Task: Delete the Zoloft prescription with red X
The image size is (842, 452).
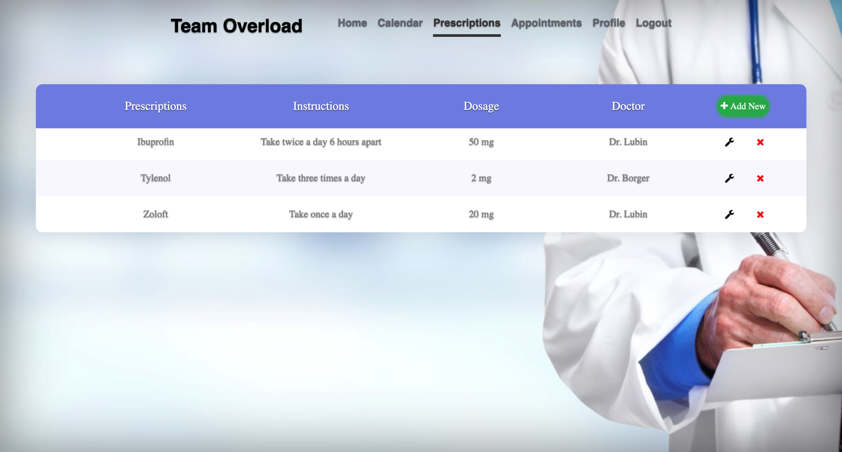Action: (x=760, y=214)
